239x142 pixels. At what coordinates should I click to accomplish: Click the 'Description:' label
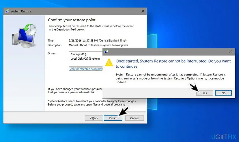pos(55,45)
